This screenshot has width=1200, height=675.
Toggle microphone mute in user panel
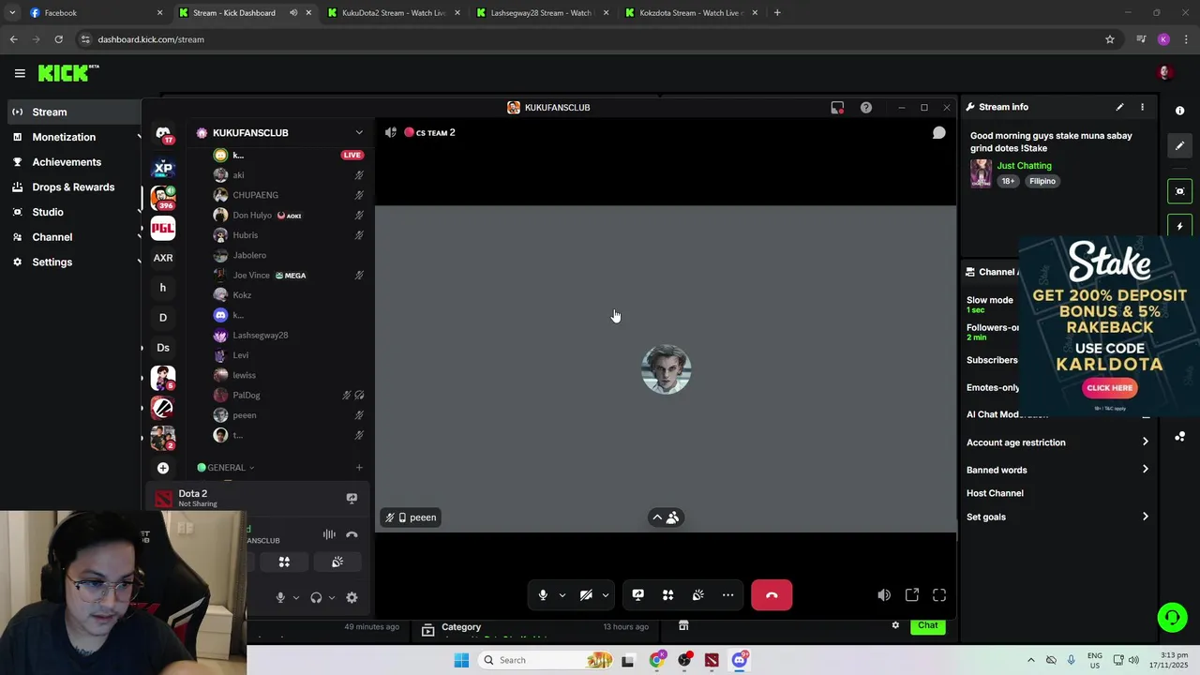(279, 597)
